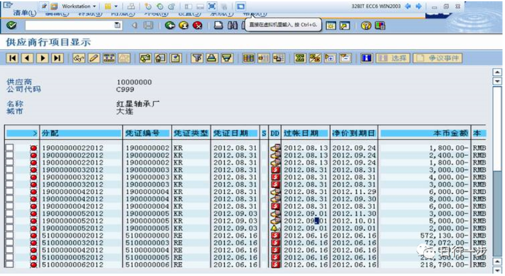
Task: Click the vendor number 10000000
Action: (134, 82)
